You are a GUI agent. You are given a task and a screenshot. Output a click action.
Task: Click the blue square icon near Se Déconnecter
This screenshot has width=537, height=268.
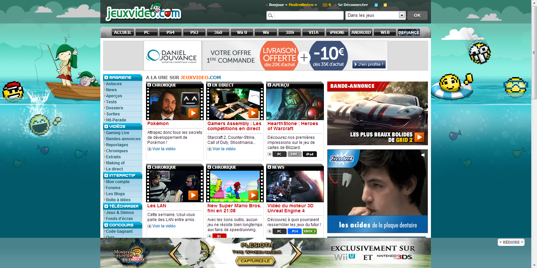coord(376,5)
